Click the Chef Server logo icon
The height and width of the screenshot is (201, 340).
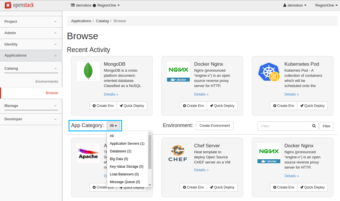coord(178,153)
